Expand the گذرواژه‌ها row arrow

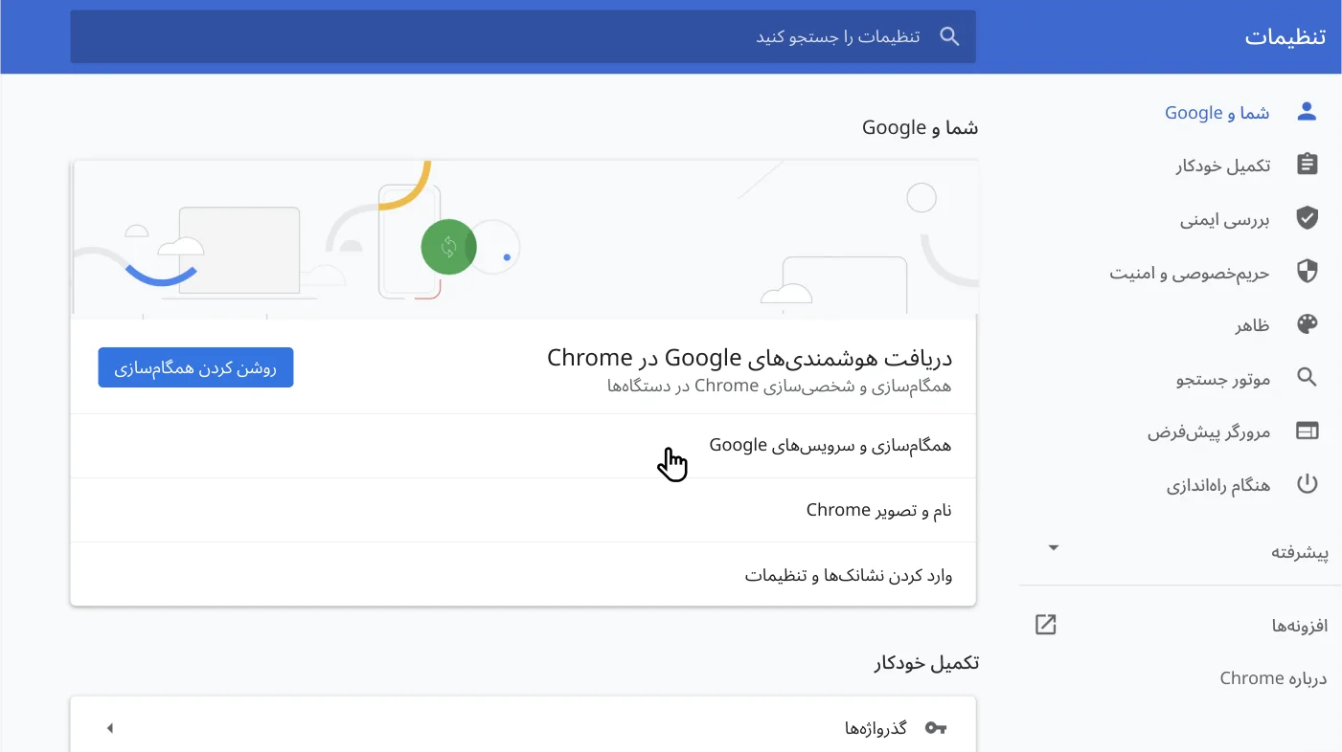pos(109,727)
